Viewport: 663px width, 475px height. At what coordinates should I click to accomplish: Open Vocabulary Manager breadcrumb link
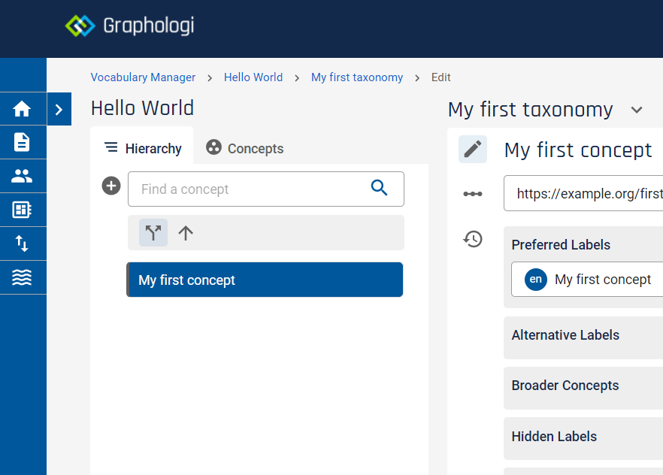coord(143,77)
